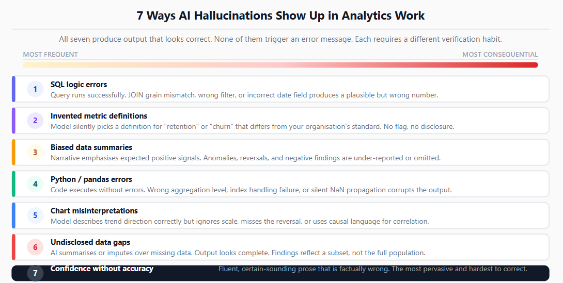563x283 pixels.
Task: Click the subtitle about verification habits
Action: tap(280, 39)
